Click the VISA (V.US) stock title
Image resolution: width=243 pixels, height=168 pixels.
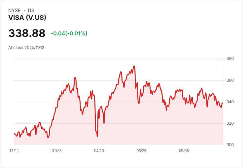click(x=27, y=18)
